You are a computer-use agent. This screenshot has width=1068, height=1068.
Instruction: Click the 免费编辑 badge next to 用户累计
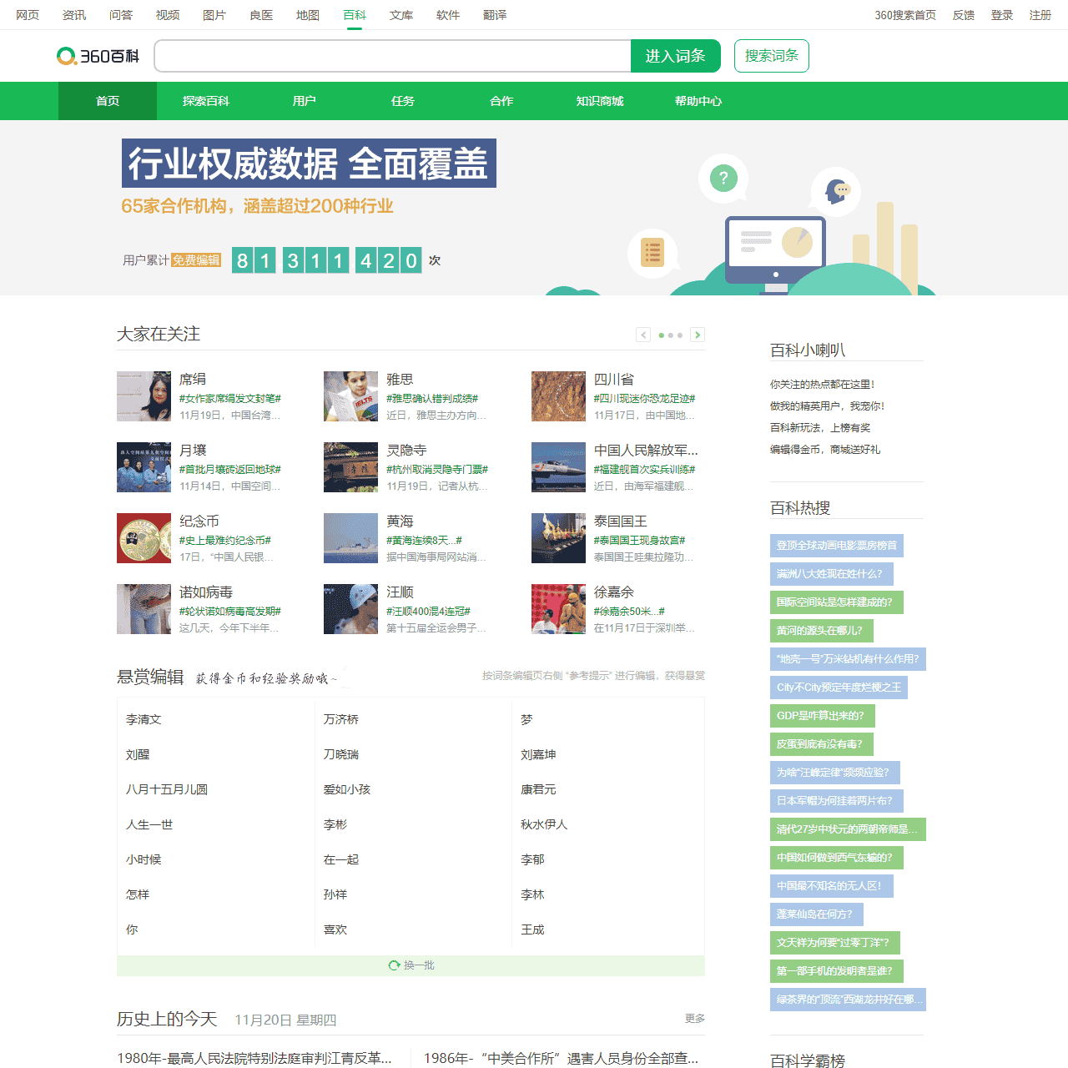point(196,259)
